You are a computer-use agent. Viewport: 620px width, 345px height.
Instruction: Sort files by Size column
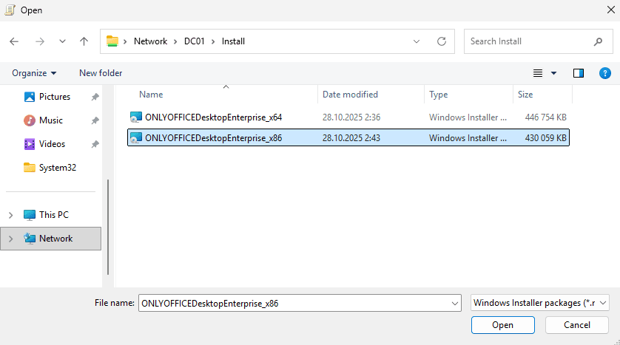525,95
